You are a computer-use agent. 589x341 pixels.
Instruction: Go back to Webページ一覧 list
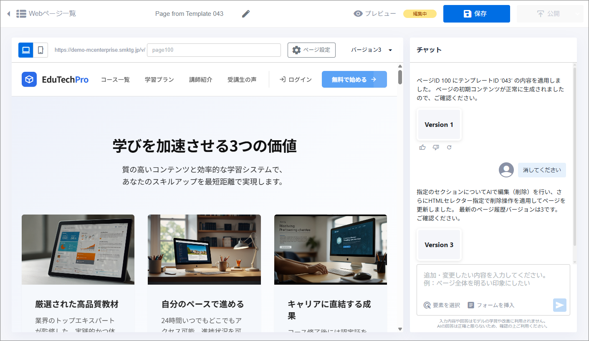pos(46,14)
